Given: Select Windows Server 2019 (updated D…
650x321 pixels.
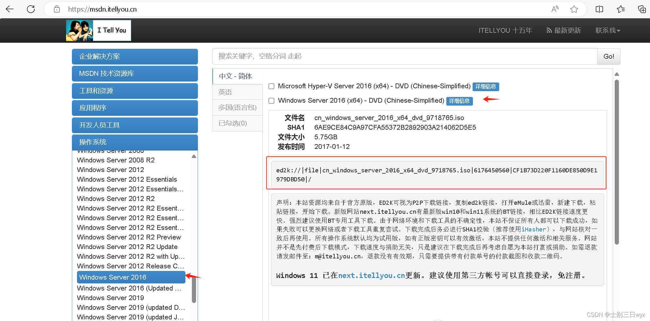Looking at the screenshot, I should (x=131, y=308).
